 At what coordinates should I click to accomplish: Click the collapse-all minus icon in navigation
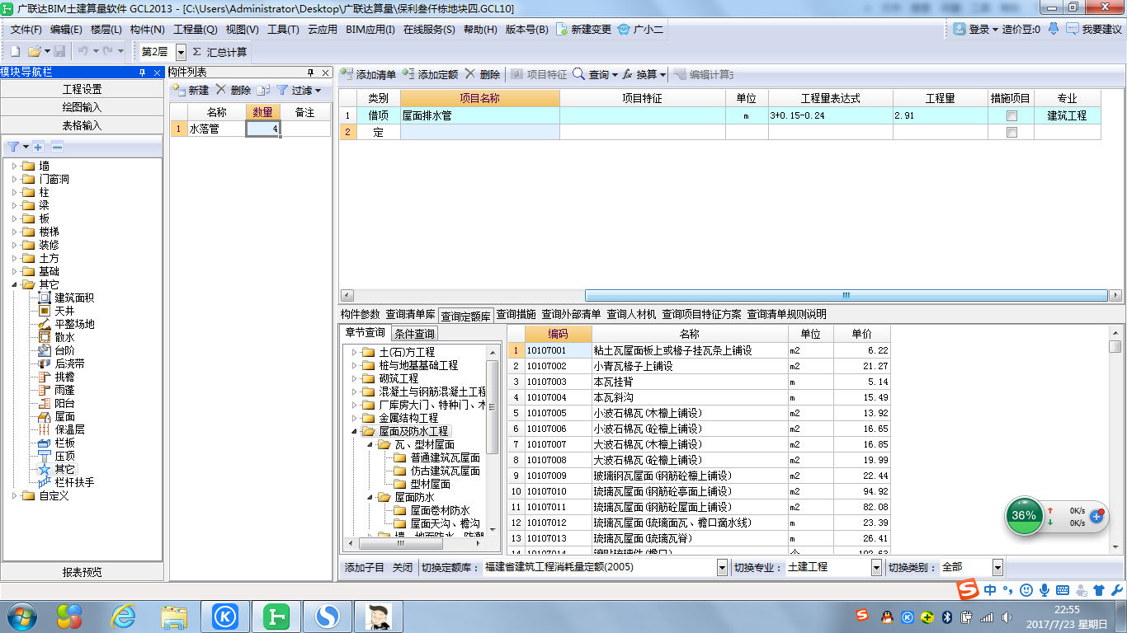pos(57,147)
